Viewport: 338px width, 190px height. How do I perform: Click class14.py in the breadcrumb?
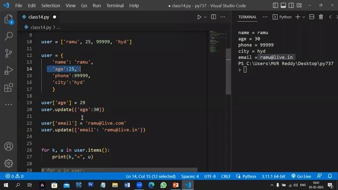click(41, 27)
